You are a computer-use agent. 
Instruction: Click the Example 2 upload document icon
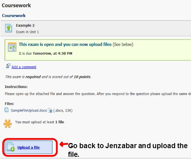pos(9,28)
